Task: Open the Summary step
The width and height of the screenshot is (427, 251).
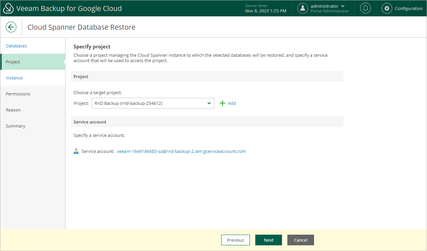Action: click(x=15, y=126)
